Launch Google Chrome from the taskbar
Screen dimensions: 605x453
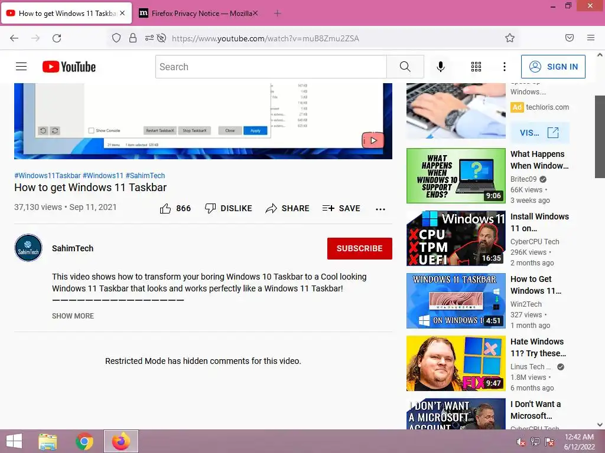point(84,441)
